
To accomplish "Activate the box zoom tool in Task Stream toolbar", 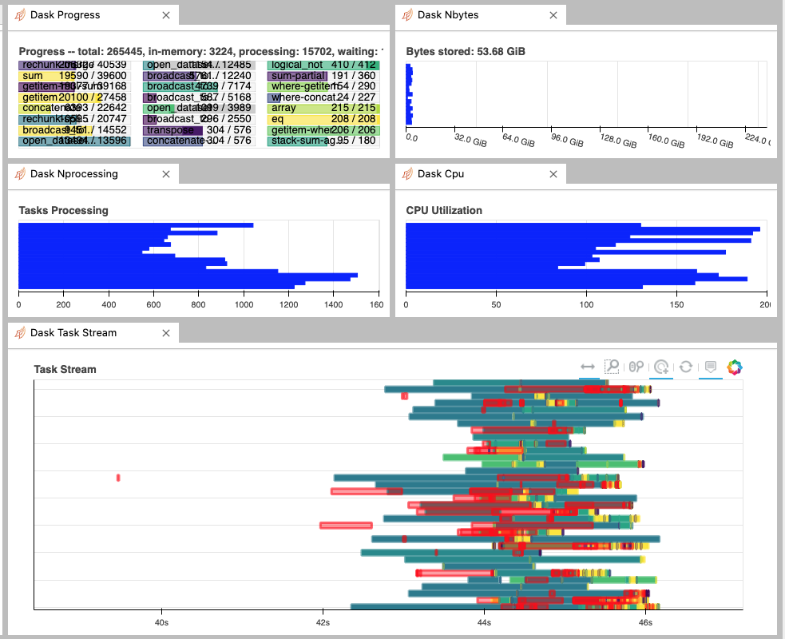I will (x=612, y=367).
